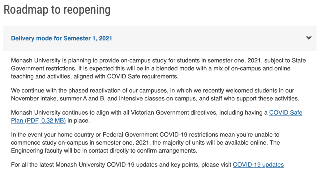
Task: Click the words 'in place.' after PDF link
Action: pyautogui.click(x=79, y=120)
